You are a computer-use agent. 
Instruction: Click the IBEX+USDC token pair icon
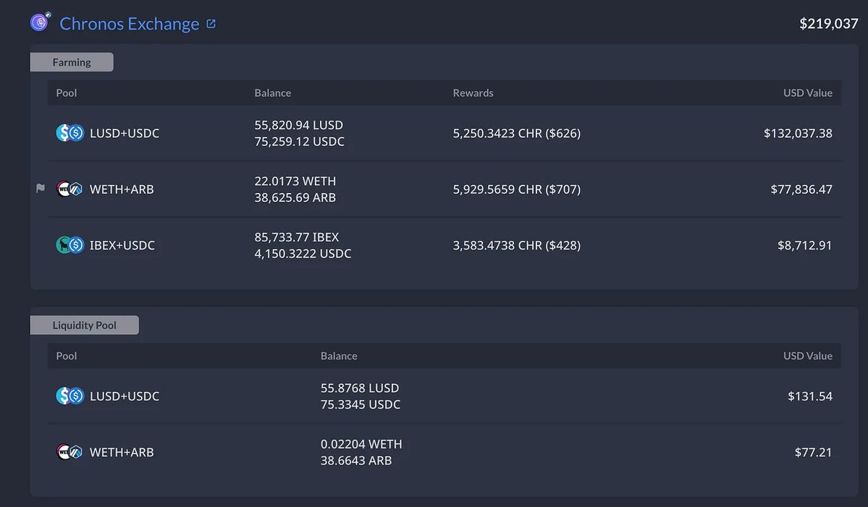coord(69,245)
